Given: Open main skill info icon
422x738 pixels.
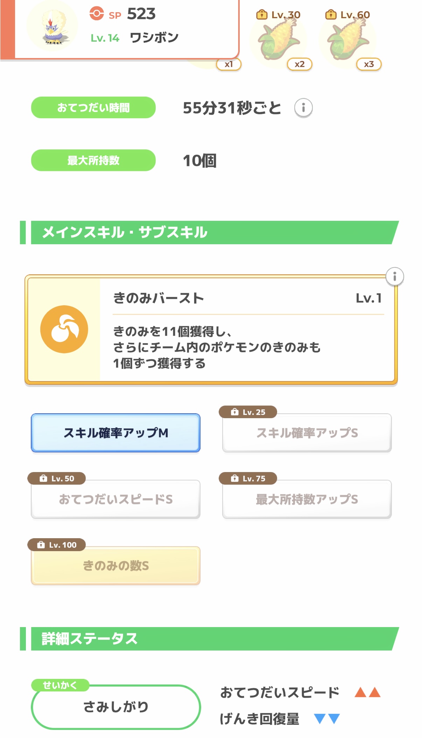Looking at the screenshot, I should click(x=394, y=277).
